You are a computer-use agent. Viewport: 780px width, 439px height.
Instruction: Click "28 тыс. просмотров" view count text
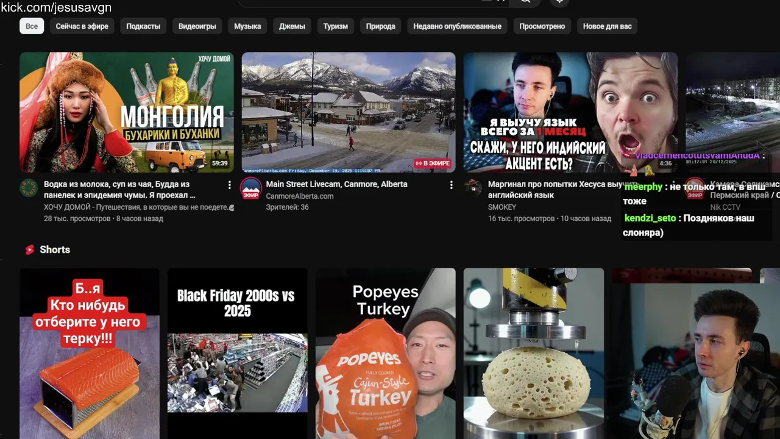click(77, 218)
